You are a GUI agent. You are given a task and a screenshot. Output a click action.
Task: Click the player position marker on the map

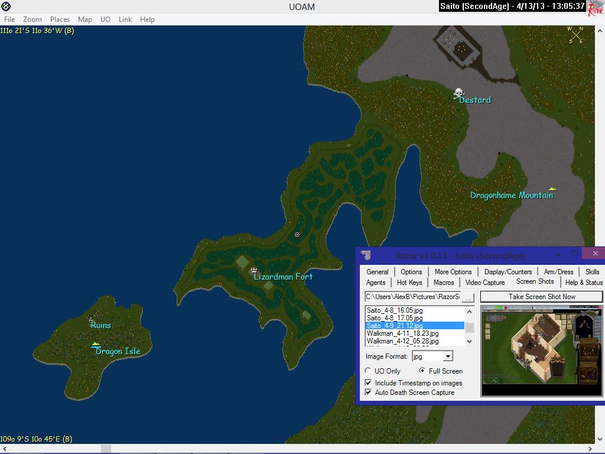pyautogui.click(x=297, y=235)
